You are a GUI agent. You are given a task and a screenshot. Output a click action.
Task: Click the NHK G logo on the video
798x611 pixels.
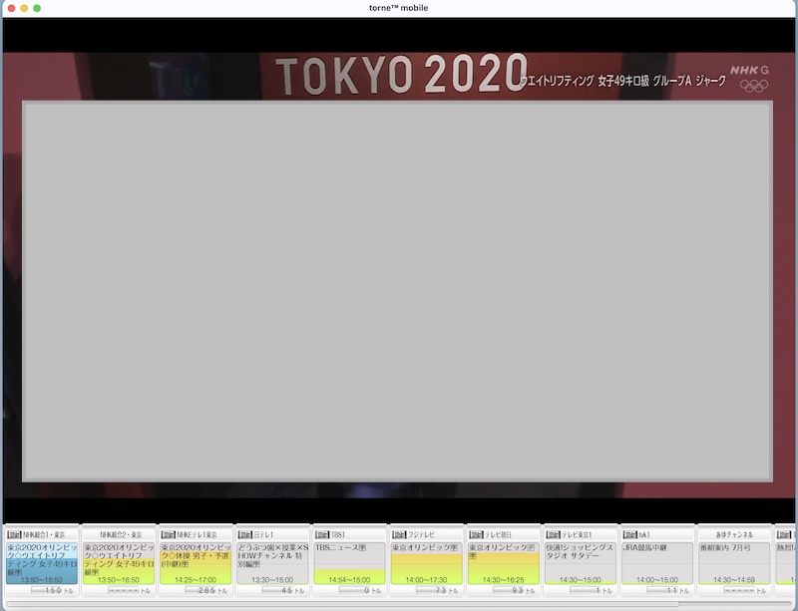pos(749,70)
